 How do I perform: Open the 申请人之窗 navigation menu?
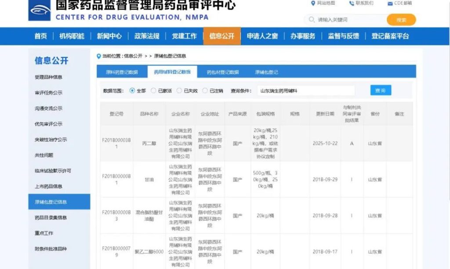(262, 36)
